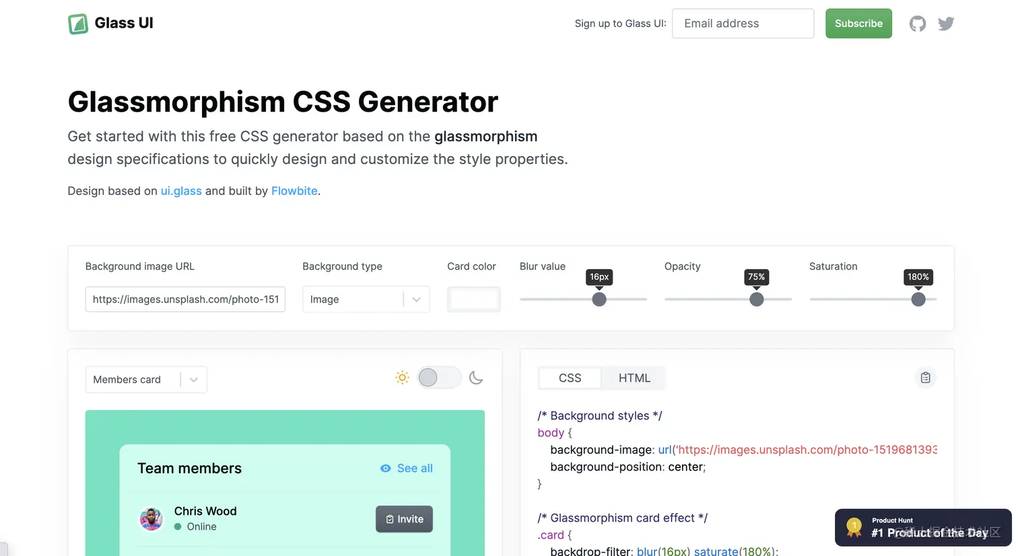1018x556 pixels.
Task: Toggle the light/dark mode switch
Action: click(x=439, y=378)
